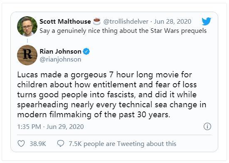Open the 1:35 PM · Jun 29, 2020 timestamp

[50, 127]
